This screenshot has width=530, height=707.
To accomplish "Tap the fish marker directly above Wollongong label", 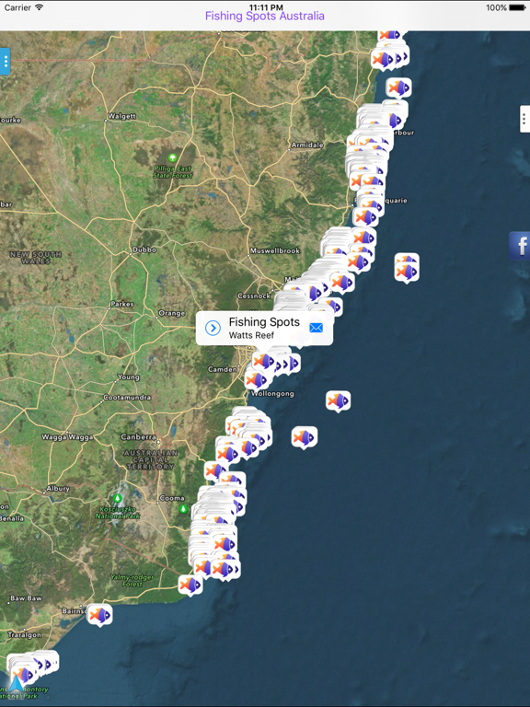I will pyautogui.click(x=258, y=379).
